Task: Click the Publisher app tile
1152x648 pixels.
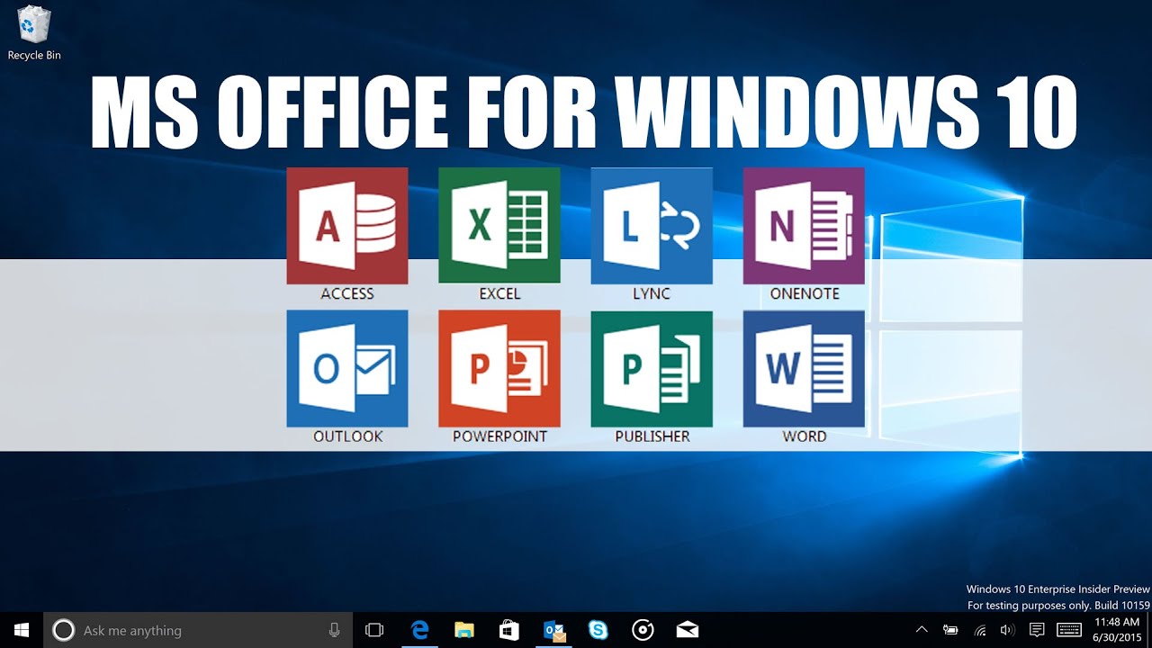Action: 652,369
